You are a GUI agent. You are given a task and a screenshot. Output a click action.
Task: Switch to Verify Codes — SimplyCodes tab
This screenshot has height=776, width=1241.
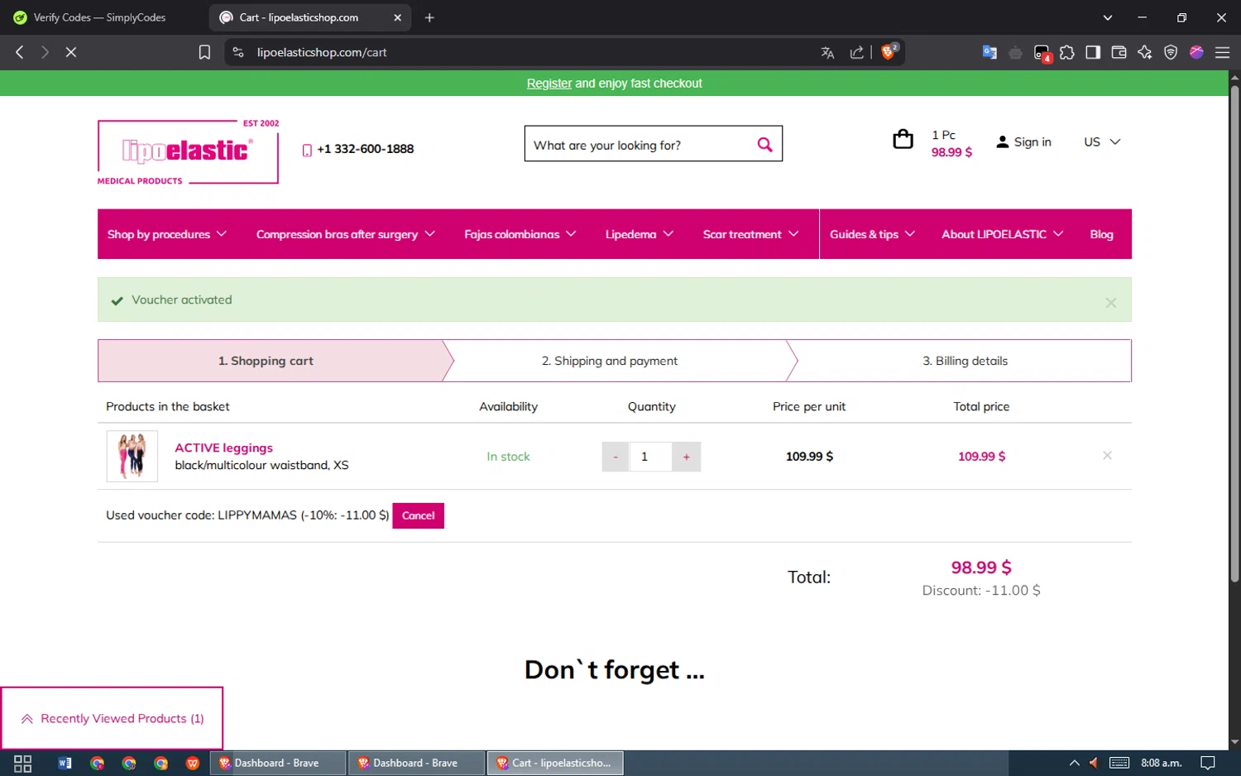pos(102,17)
